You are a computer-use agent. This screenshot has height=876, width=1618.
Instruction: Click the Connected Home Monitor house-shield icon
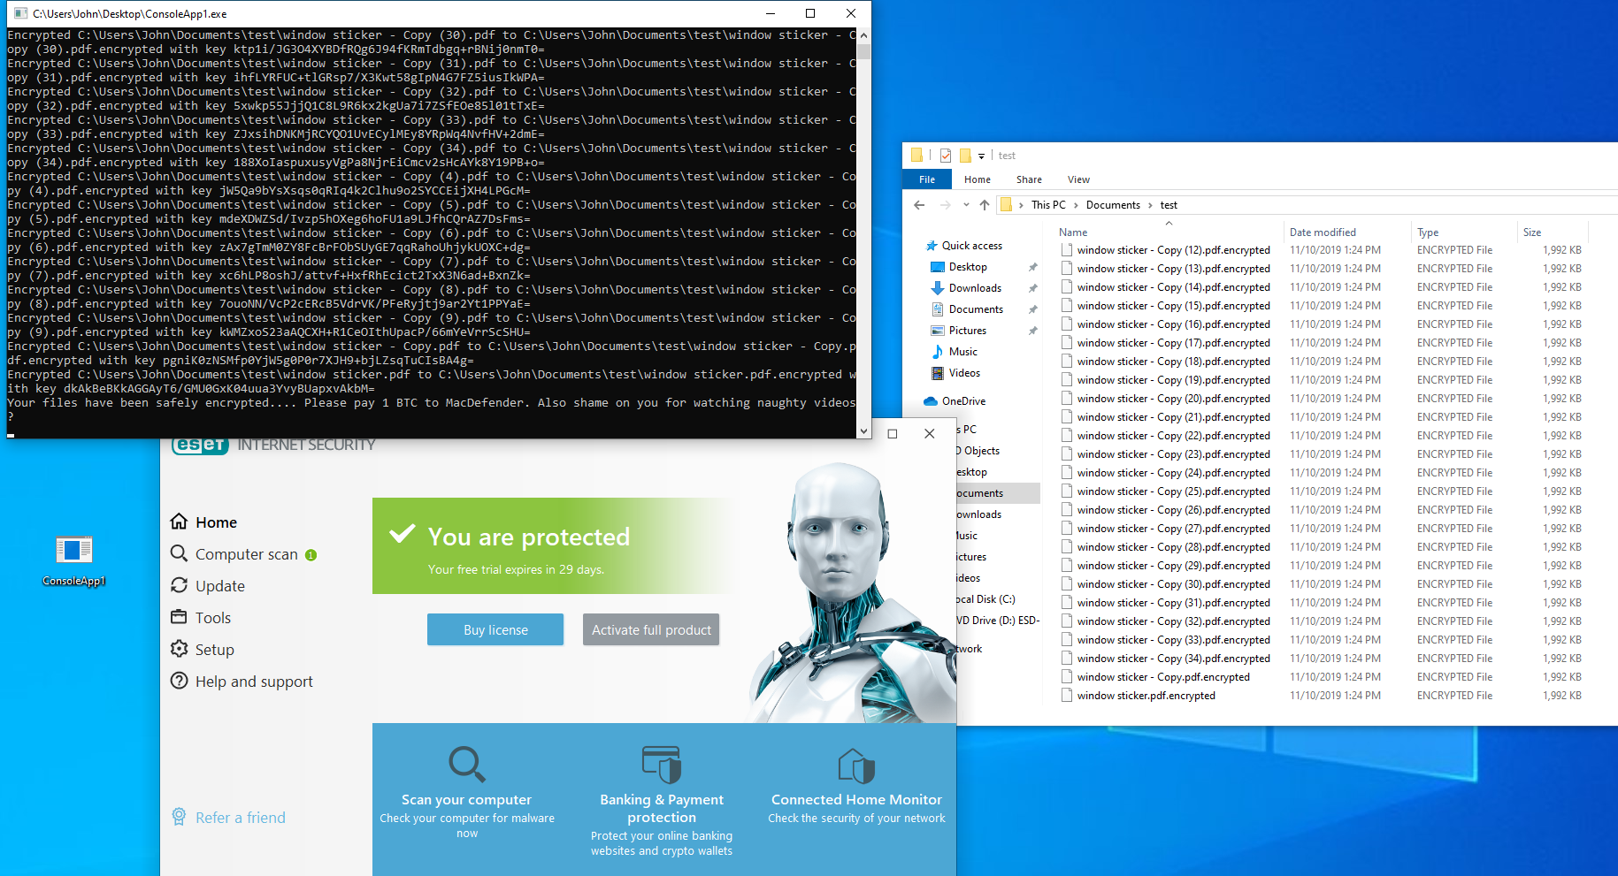click(856, 766)
